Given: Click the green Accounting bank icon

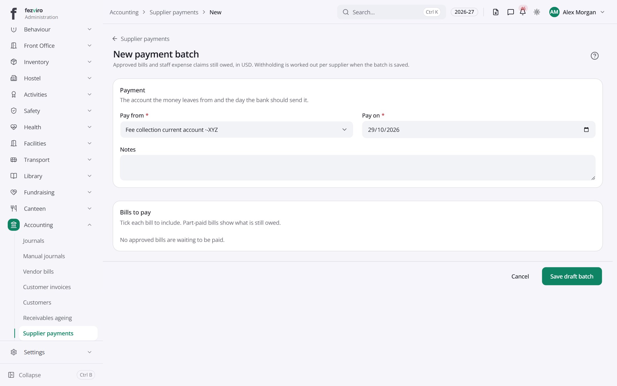Looking at the screenshot, I should click(x=14, y=225).
